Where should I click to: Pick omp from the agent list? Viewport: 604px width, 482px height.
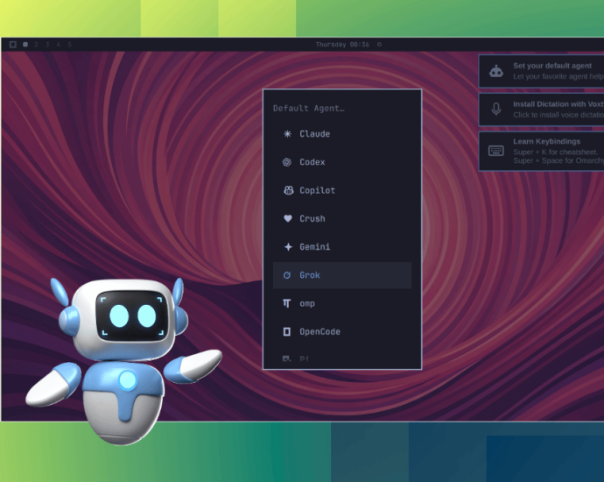pyautogui.click(x=342, y=303)
